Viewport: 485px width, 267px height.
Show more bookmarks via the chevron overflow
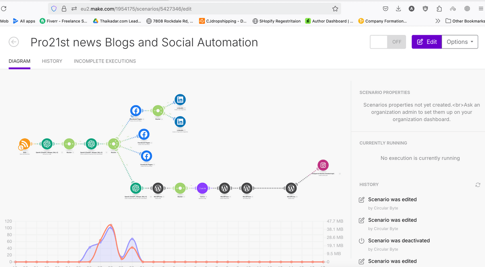(x=438, y=21)
